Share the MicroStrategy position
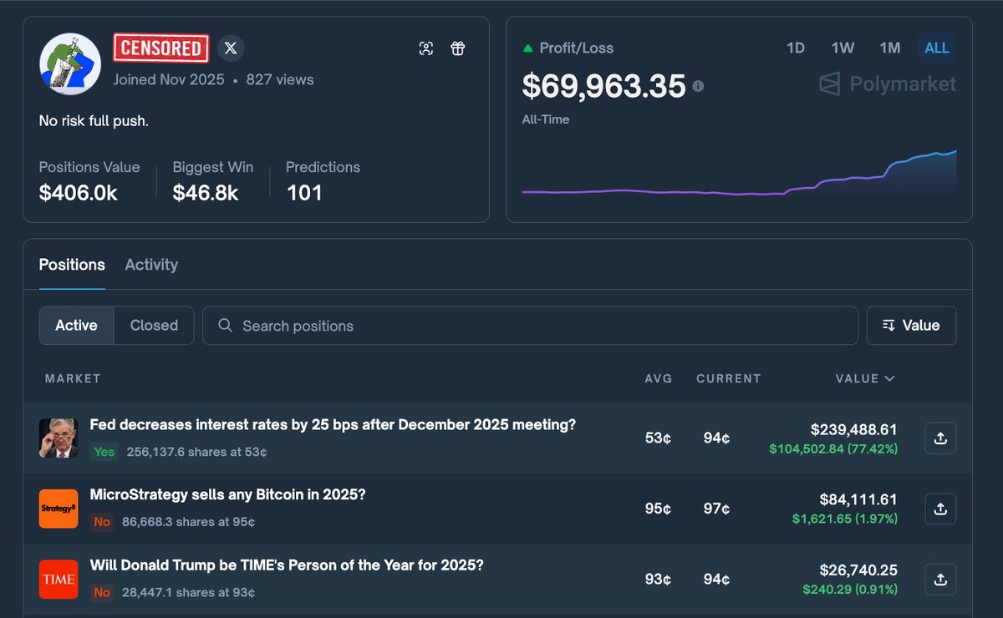Viewport: 1003px width, 618px height. point(940,509)
